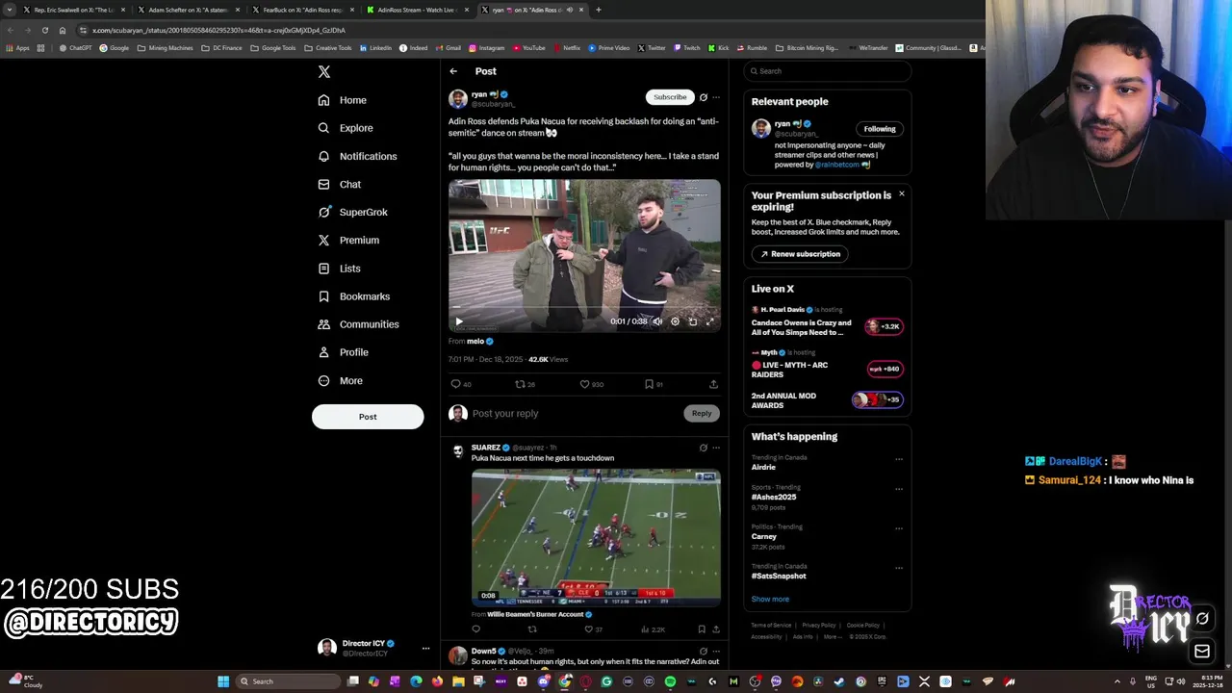
Task: Open melo's profile link under video
Action: click(475, 341)
